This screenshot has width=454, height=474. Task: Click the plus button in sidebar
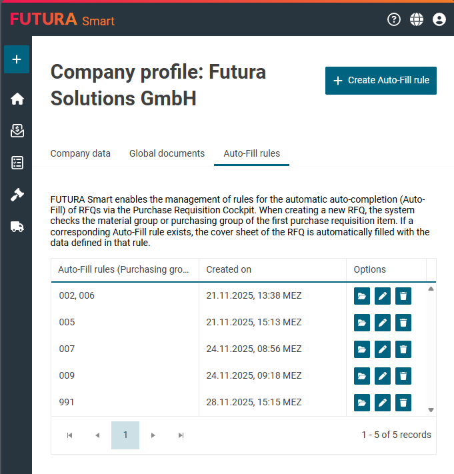coord(17,59)
